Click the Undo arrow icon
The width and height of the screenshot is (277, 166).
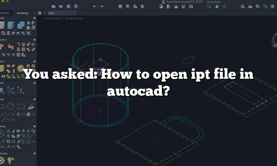click(x=94, y=6)
